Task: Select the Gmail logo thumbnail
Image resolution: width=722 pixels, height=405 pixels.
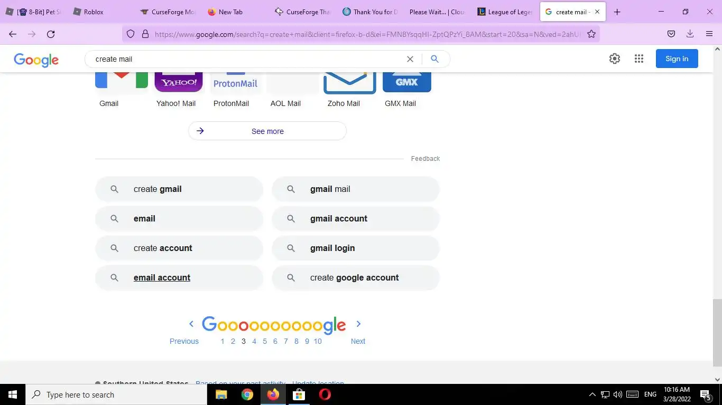Action: click(x=122, y=80)
